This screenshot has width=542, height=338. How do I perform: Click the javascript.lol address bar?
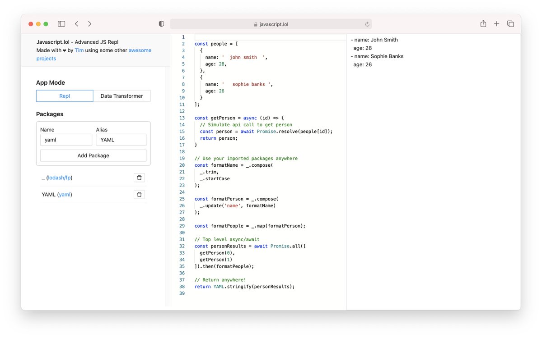point(271,24)
